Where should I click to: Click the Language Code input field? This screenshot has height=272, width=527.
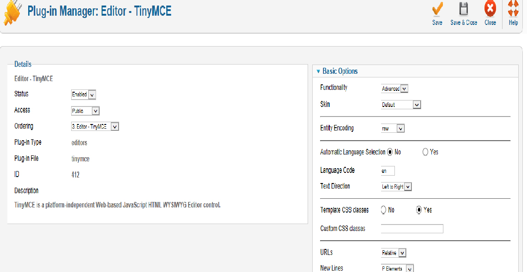[x=388, y=171]
